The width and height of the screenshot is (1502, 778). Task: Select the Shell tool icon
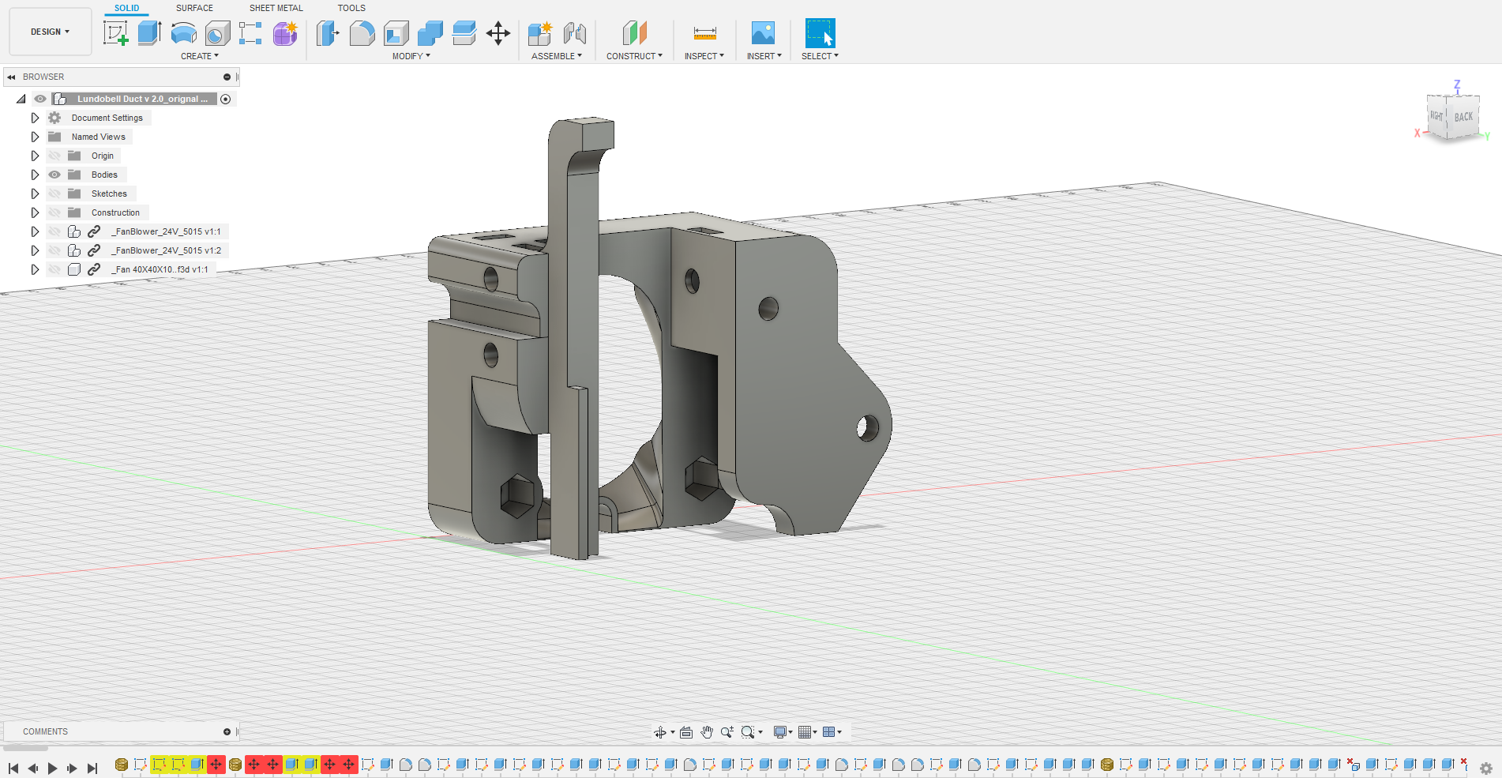point(396,33)
